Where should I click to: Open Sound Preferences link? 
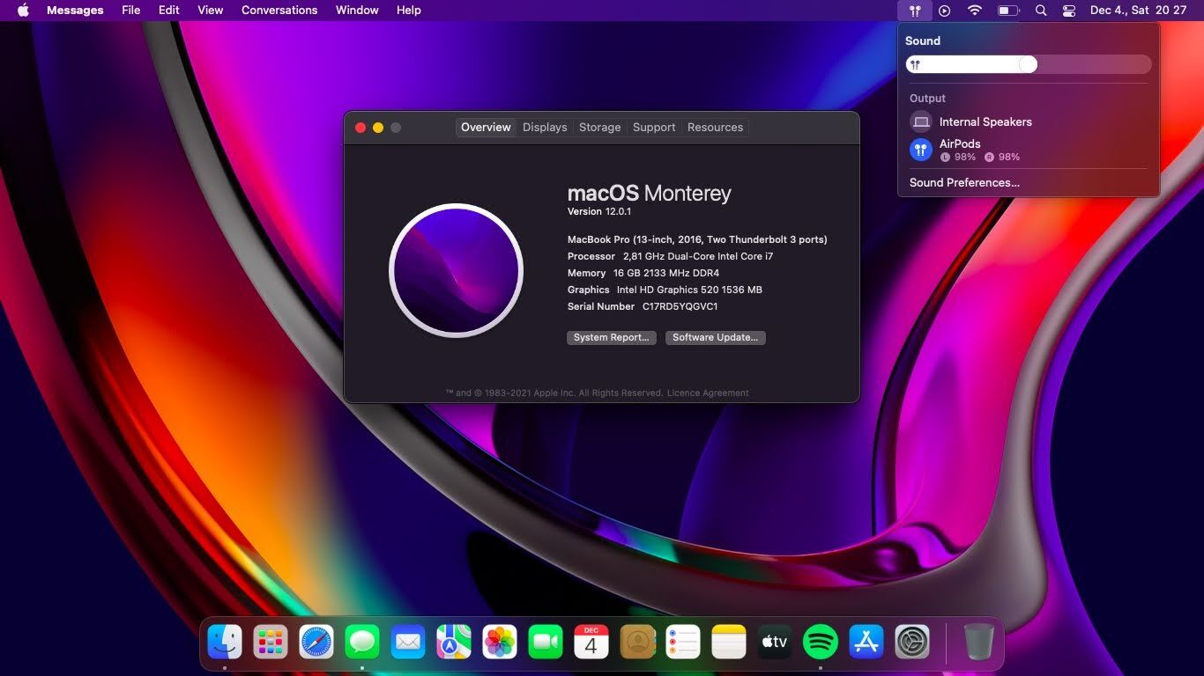coord(964,182)
